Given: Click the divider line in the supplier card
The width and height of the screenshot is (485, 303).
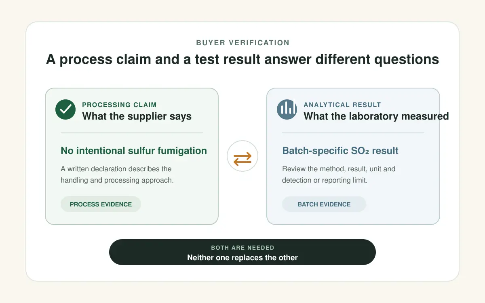Looking at the screenshot, I should tap(132, 133).
